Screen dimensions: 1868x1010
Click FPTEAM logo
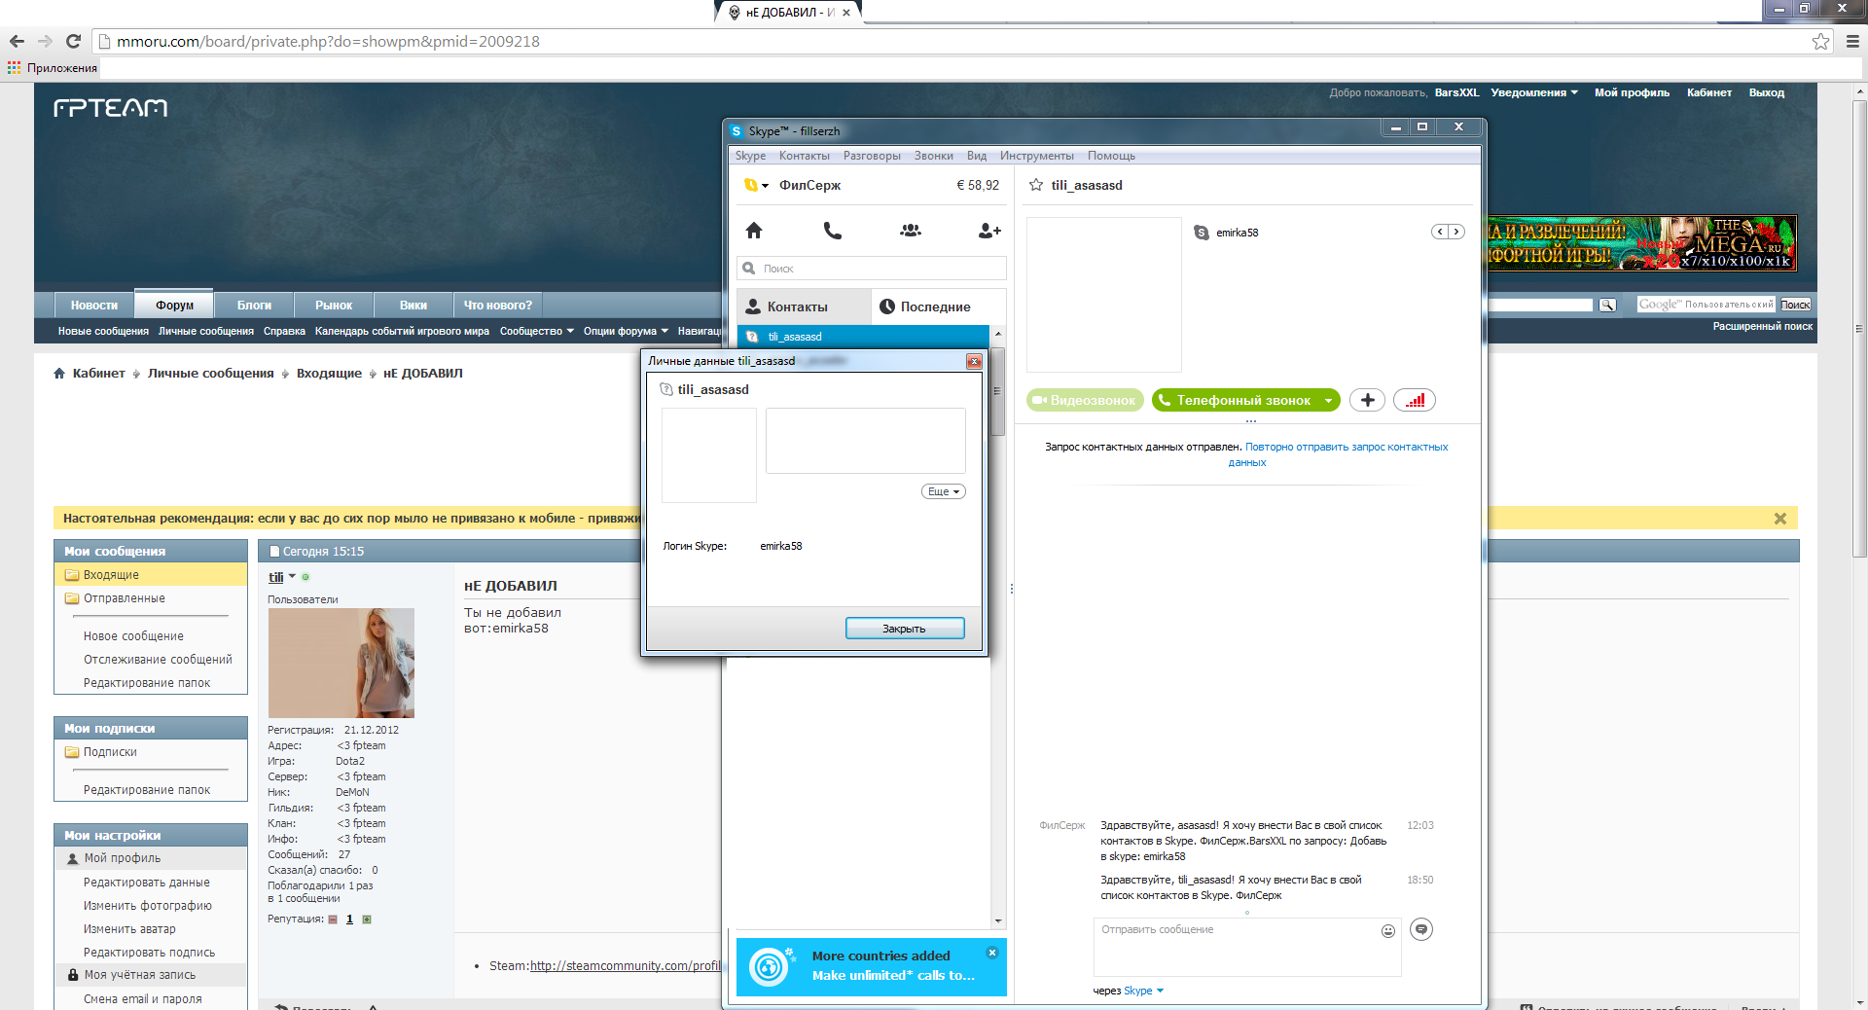click(x=110, y=108)
